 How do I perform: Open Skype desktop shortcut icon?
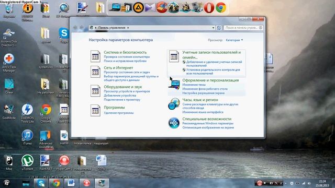tap(64, 33)
